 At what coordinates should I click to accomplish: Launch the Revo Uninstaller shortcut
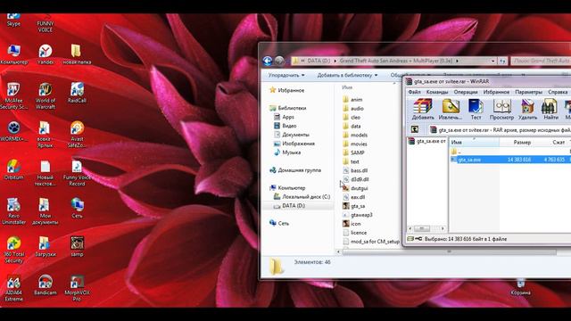[x=14, y=212]
